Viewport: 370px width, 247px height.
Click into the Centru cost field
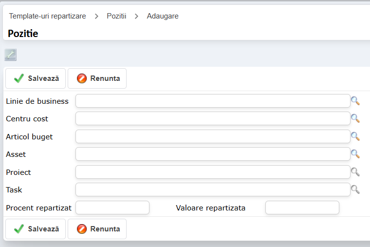213,118
